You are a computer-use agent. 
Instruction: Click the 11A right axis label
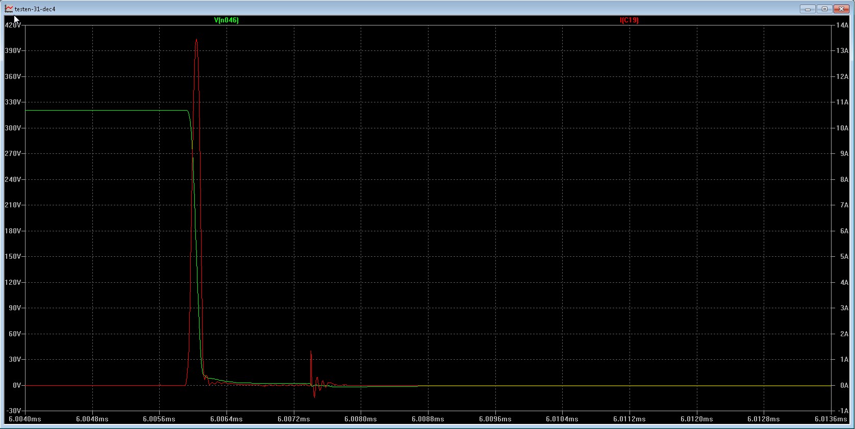[x=842, y=102]
